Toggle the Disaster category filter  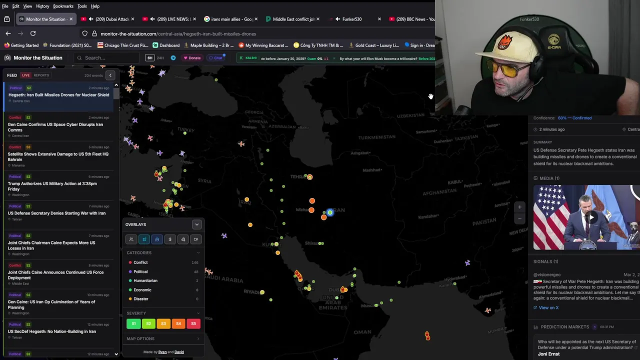[163, 298]
